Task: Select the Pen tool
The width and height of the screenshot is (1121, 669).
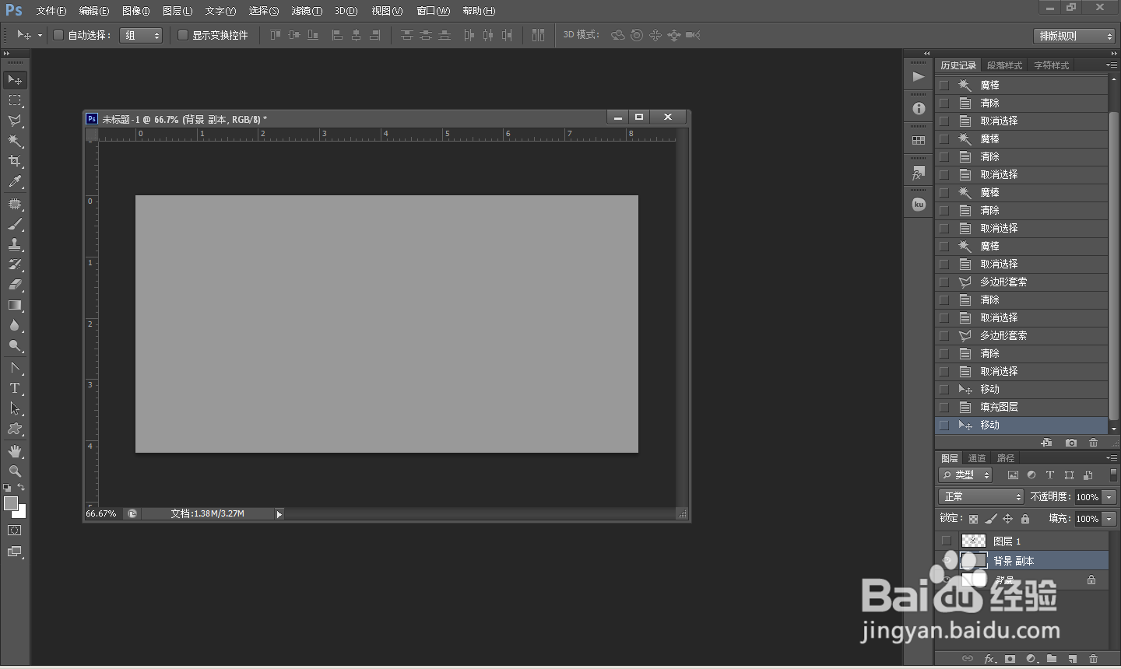Action: tap(15, 368)
